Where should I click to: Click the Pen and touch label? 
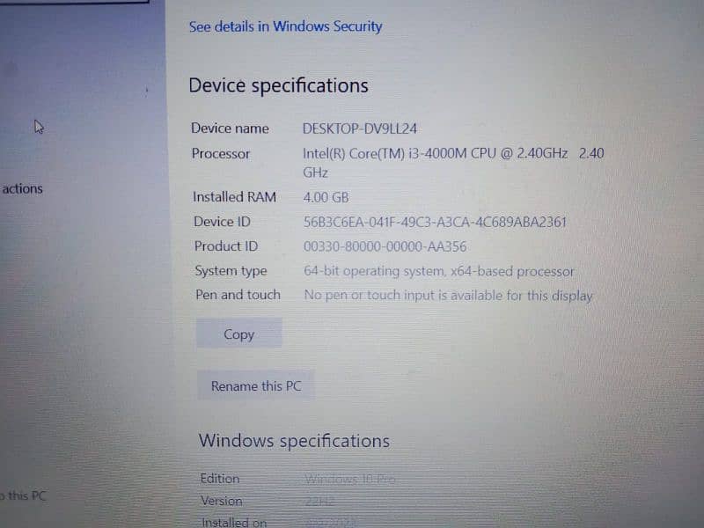tap(238, 295)
